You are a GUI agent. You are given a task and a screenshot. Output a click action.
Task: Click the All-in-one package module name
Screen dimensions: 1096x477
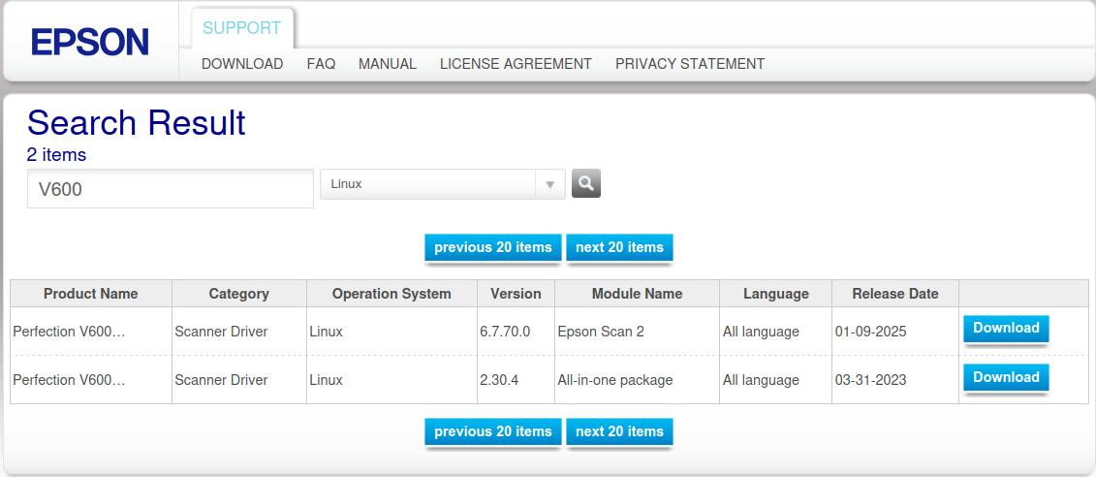click(615, 380)
